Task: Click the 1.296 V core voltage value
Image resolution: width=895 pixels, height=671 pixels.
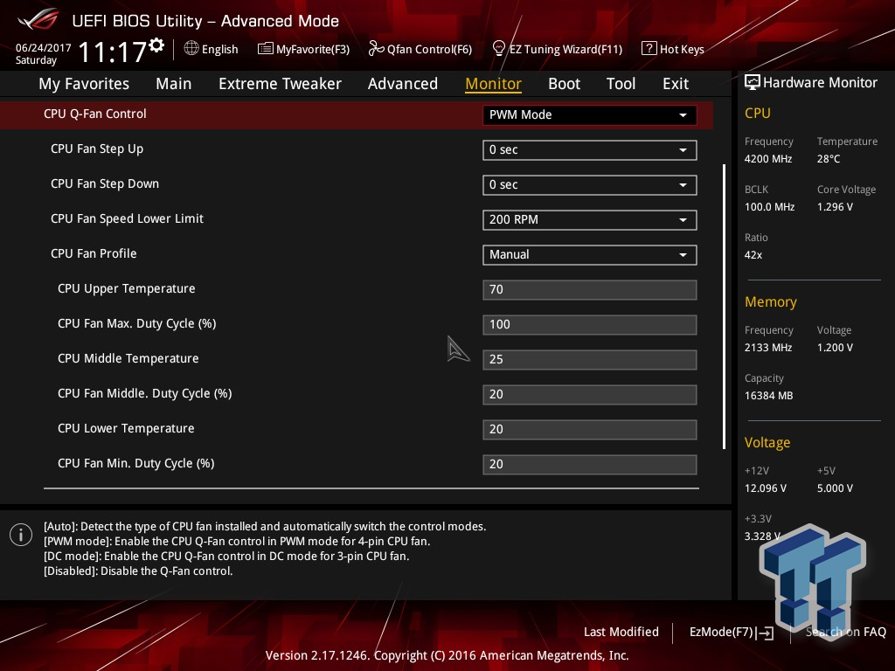Action: click(835, 207)
